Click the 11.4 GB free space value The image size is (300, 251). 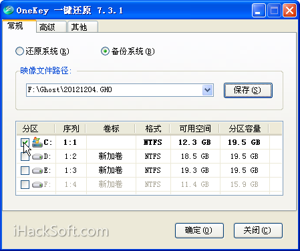coord(195,184)
